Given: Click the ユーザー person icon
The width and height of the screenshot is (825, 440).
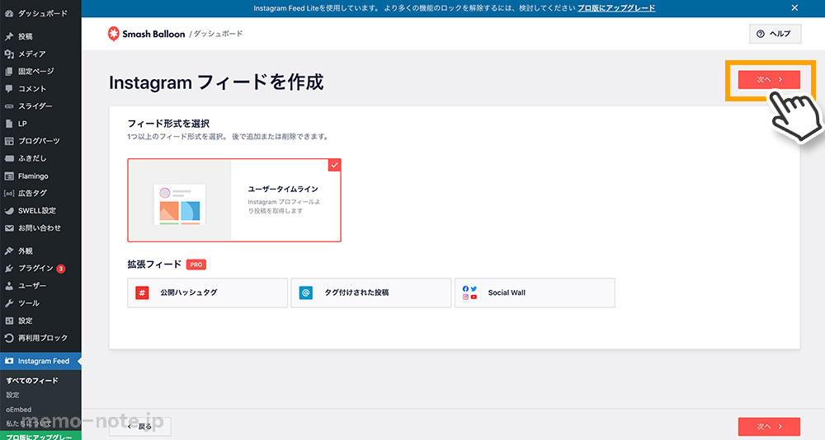Looking at the screenshot, I should tap(9, 285).
